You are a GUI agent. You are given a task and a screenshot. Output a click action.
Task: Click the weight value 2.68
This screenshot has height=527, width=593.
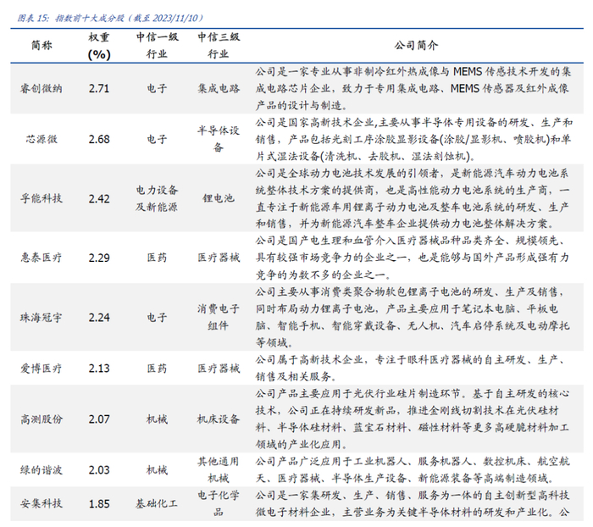click(x=99, y=139)
